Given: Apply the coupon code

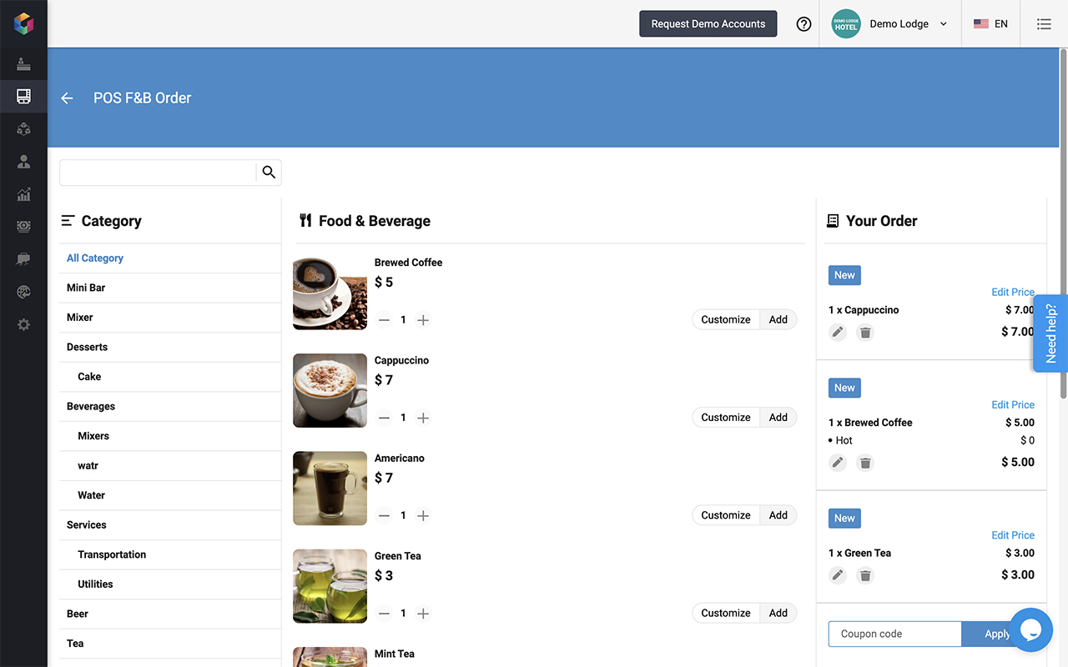Looking at the screenshot, I should (998, 634).
